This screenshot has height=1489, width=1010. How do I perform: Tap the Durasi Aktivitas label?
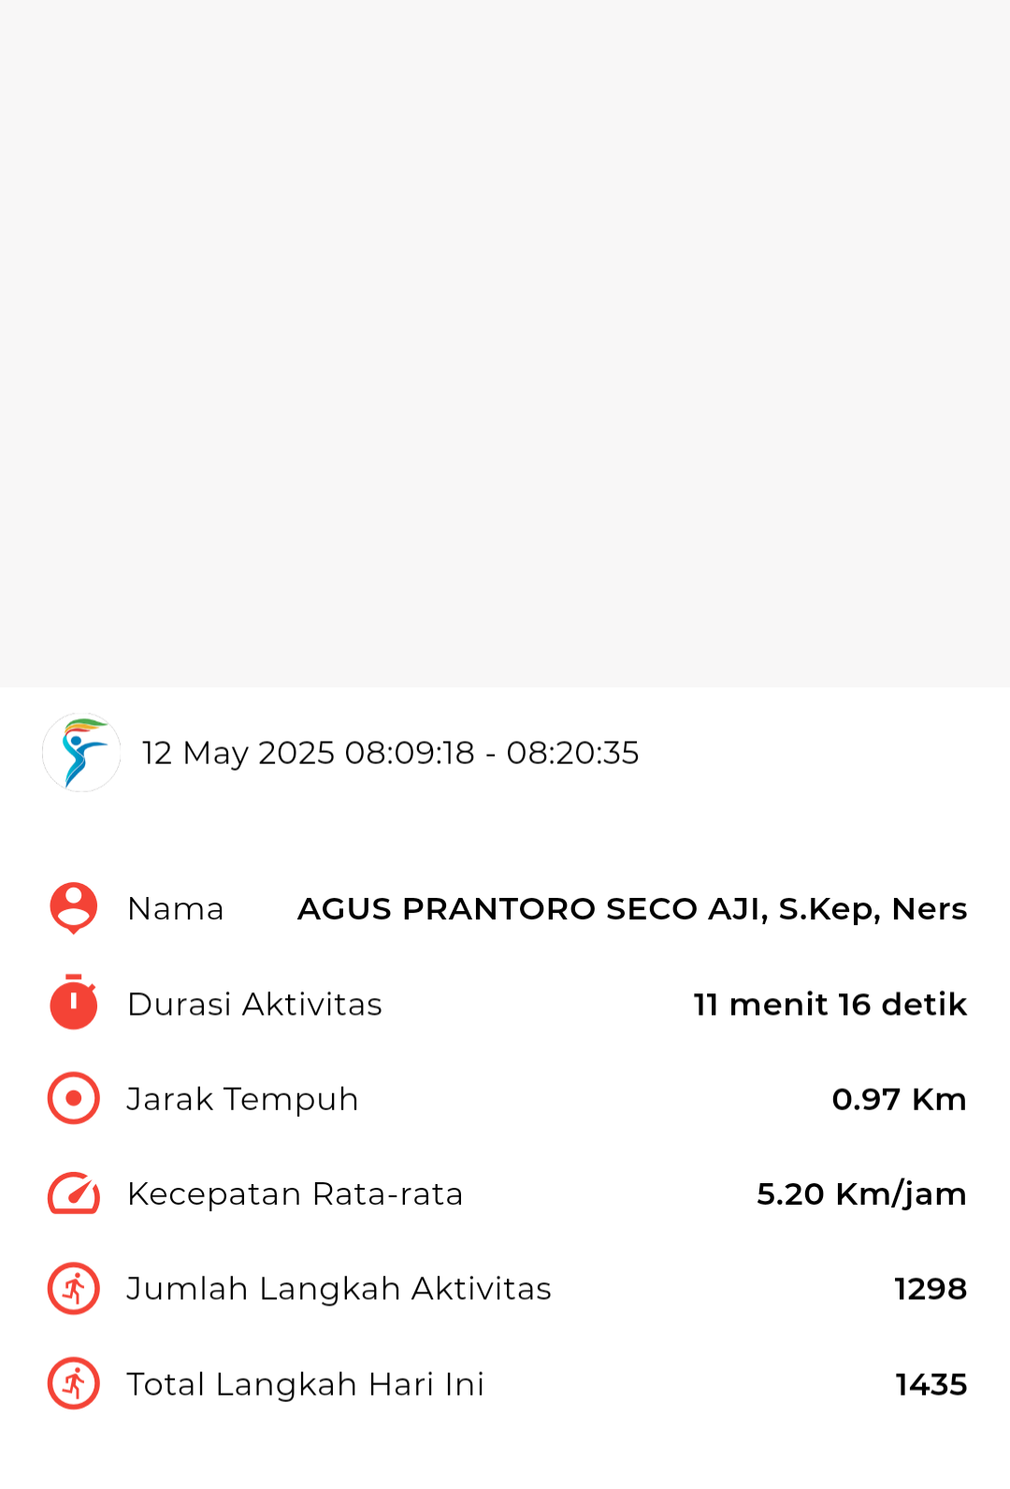[254, 1005]
